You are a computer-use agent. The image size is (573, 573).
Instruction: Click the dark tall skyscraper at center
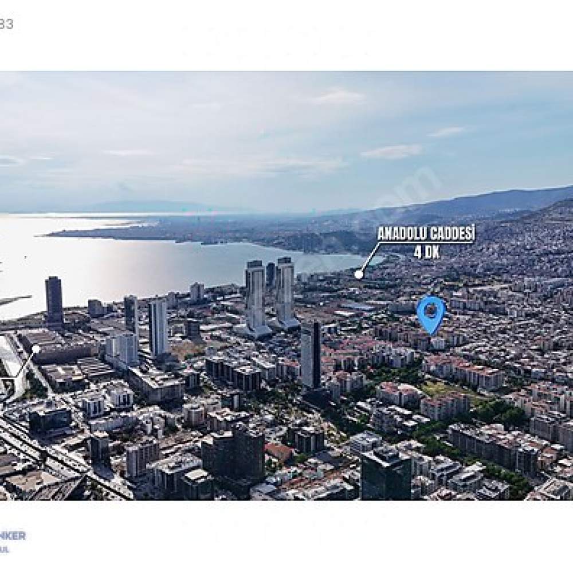[311, 355]
